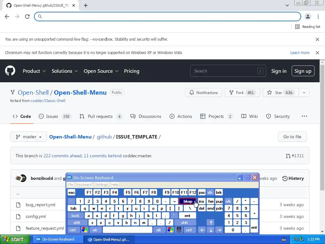Switch to the Pull requests tab
The width and height of the screenshot is (325, 244).
pos(101,116)
